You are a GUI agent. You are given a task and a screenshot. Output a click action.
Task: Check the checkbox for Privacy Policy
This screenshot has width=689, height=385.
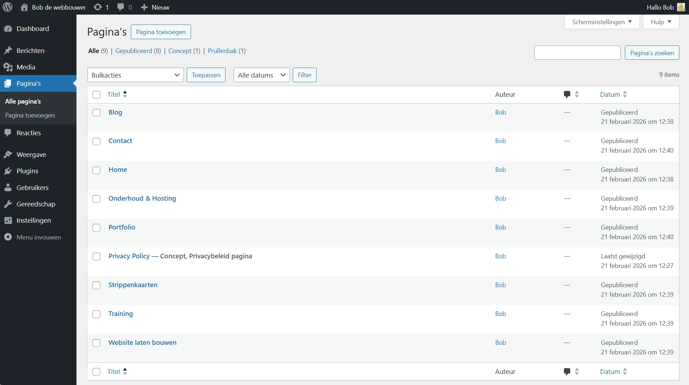96,256
